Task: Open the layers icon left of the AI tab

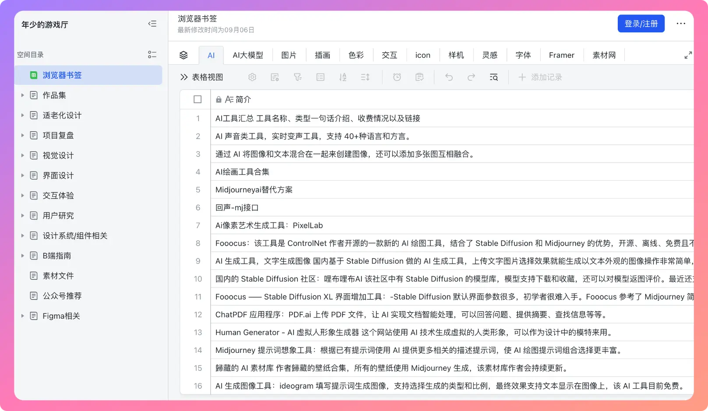Action: pos(184,55)
